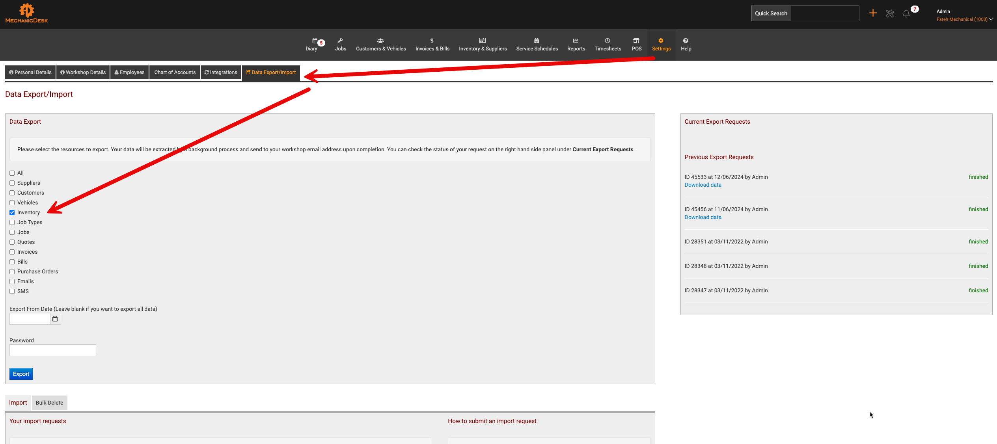Uncheck the Inventory checkbox
997x444 pixels.
(12, 213)
